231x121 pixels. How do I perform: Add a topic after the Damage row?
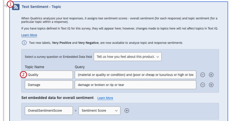pos(211,85)
